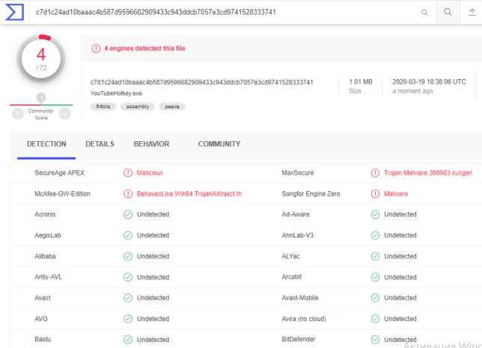Click the check icon in Ad-Aware row
The width and height of the screenshot is (482, 348).
click(x=375, y=214)
